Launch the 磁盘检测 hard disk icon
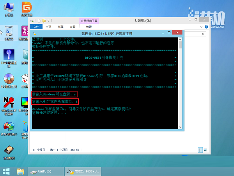This screenshot has width=234, height=176. point(9,152)
